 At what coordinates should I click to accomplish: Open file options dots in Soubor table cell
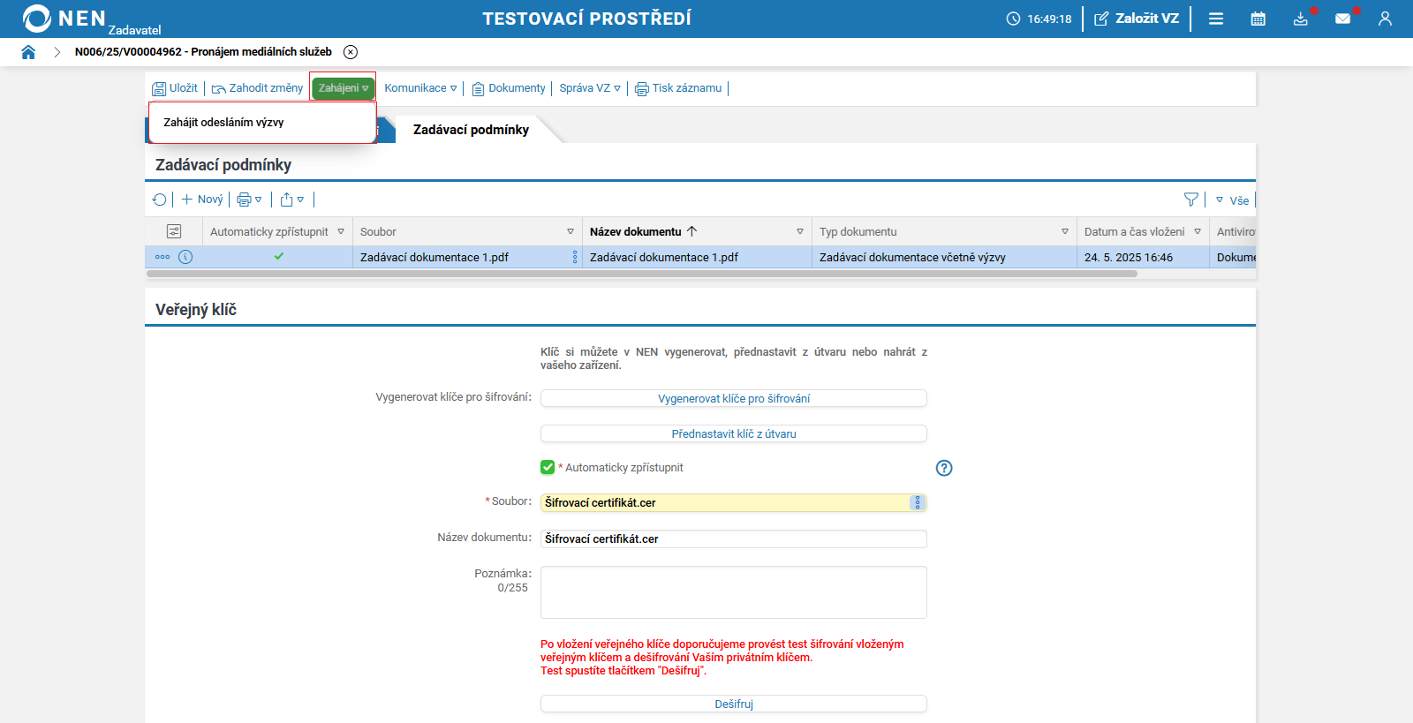point(575,257)
